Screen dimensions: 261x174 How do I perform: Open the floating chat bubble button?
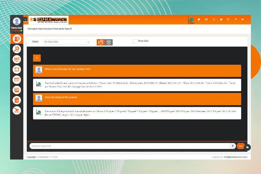pos(247,147)
